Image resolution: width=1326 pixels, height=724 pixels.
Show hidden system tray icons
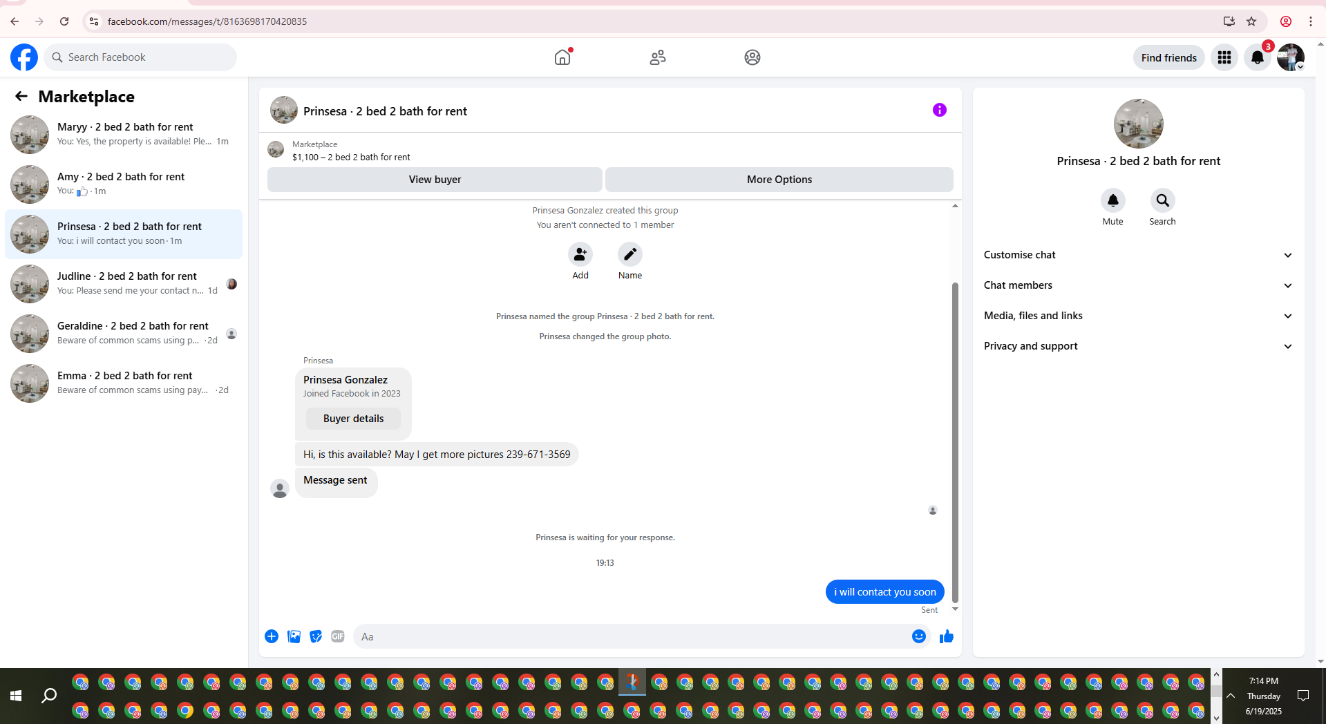1231,696
